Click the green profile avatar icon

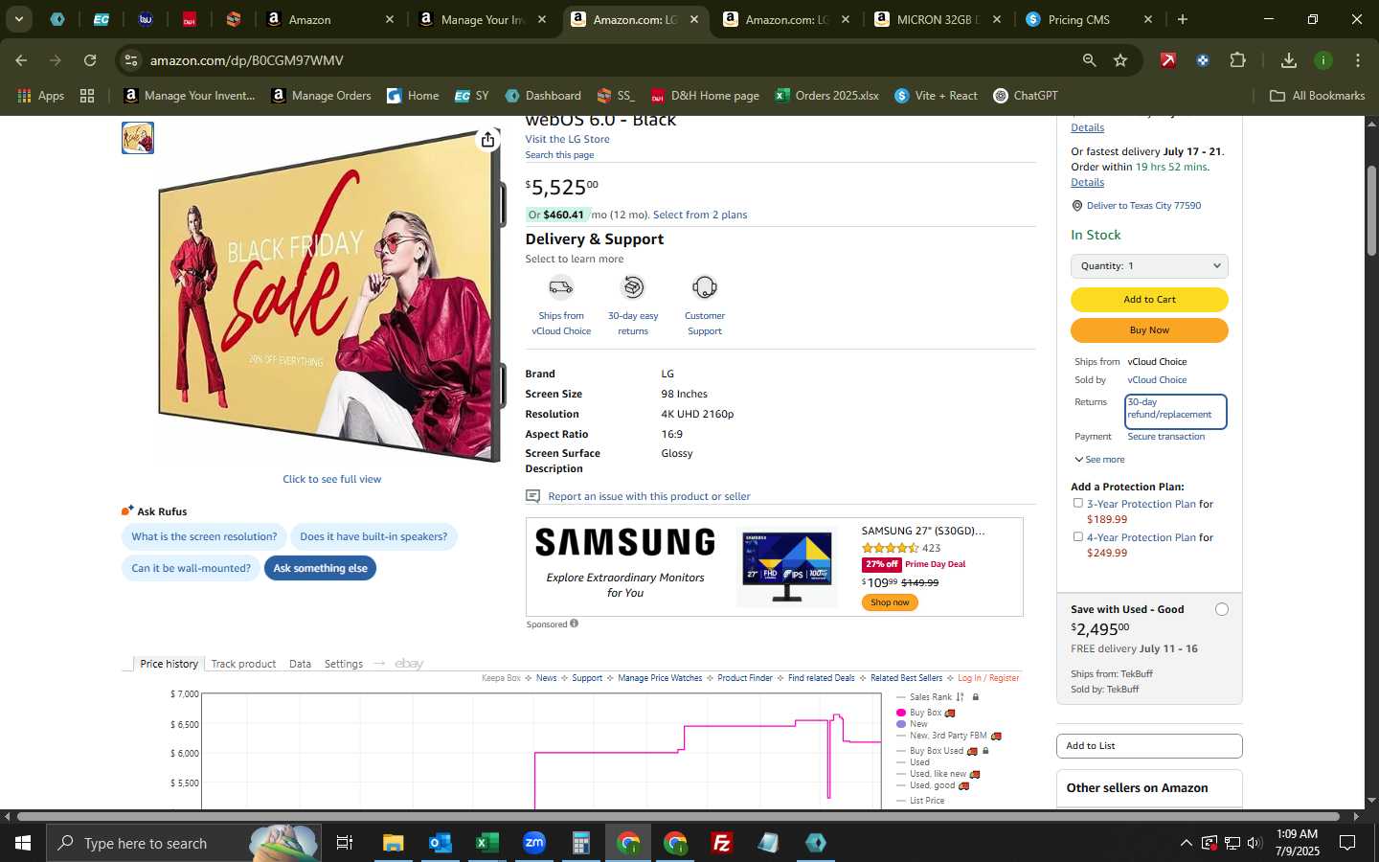click(x=1323, y=60)
